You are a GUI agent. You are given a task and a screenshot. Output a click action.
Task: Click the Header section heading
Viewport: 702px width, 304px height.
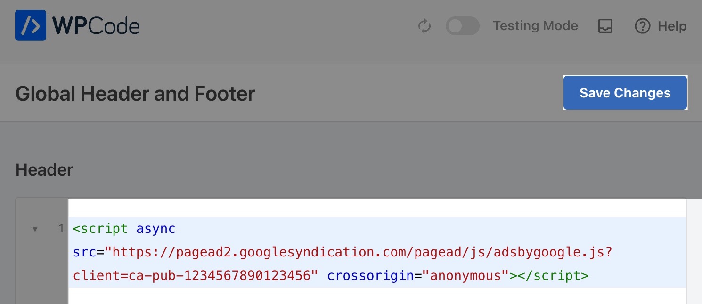(x=44, y=170)
